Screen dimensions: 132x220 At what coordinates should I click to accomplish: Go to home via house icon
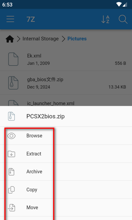(x=10, y=39)
